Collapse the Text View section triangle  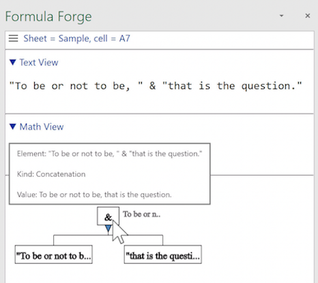coord(13,62)
